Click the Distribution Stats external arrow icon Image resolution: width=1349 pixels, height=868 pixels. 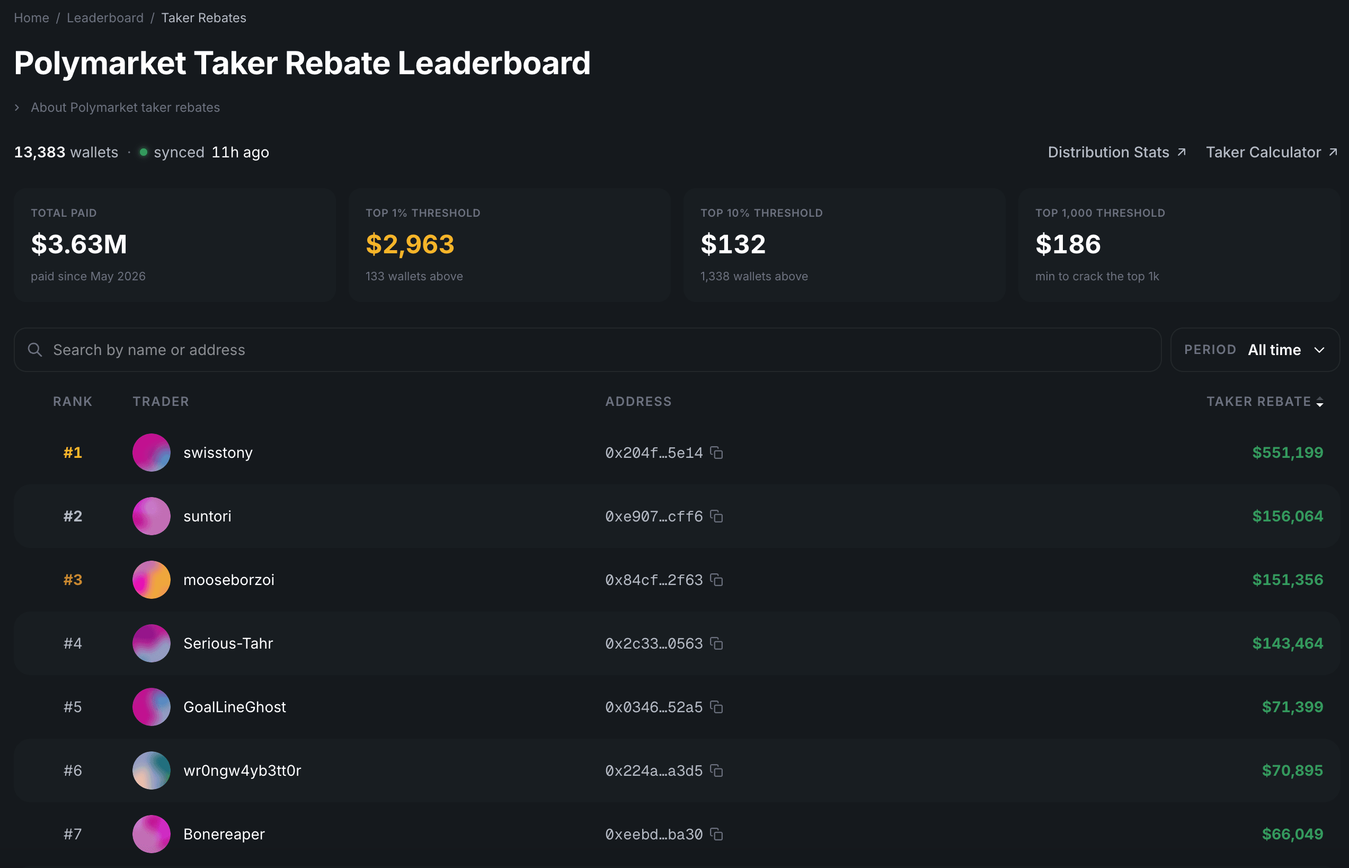click(x=1182, y=152)
